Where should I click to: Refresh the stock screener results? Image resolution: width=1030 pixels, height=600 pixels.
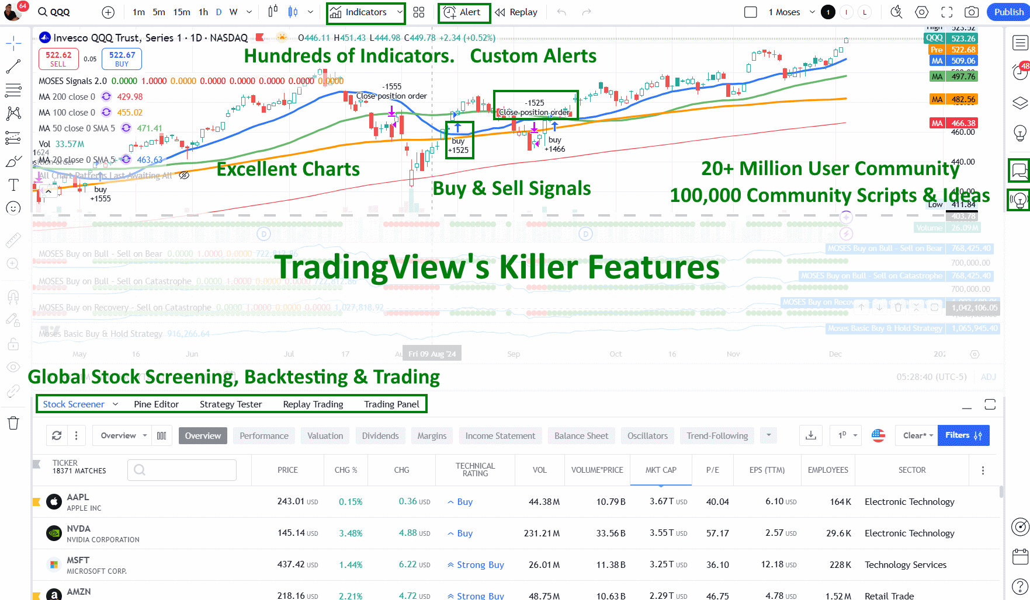pyautogui.click(x=57, y=435)
